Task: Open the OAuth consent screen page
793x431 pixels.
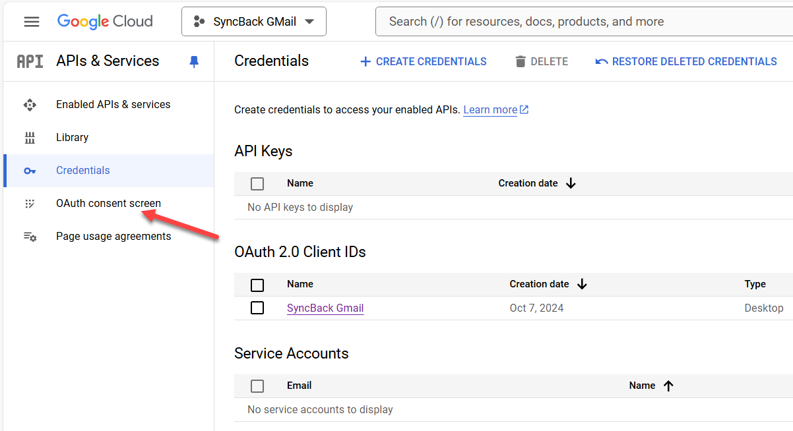Action: (108, 204)
